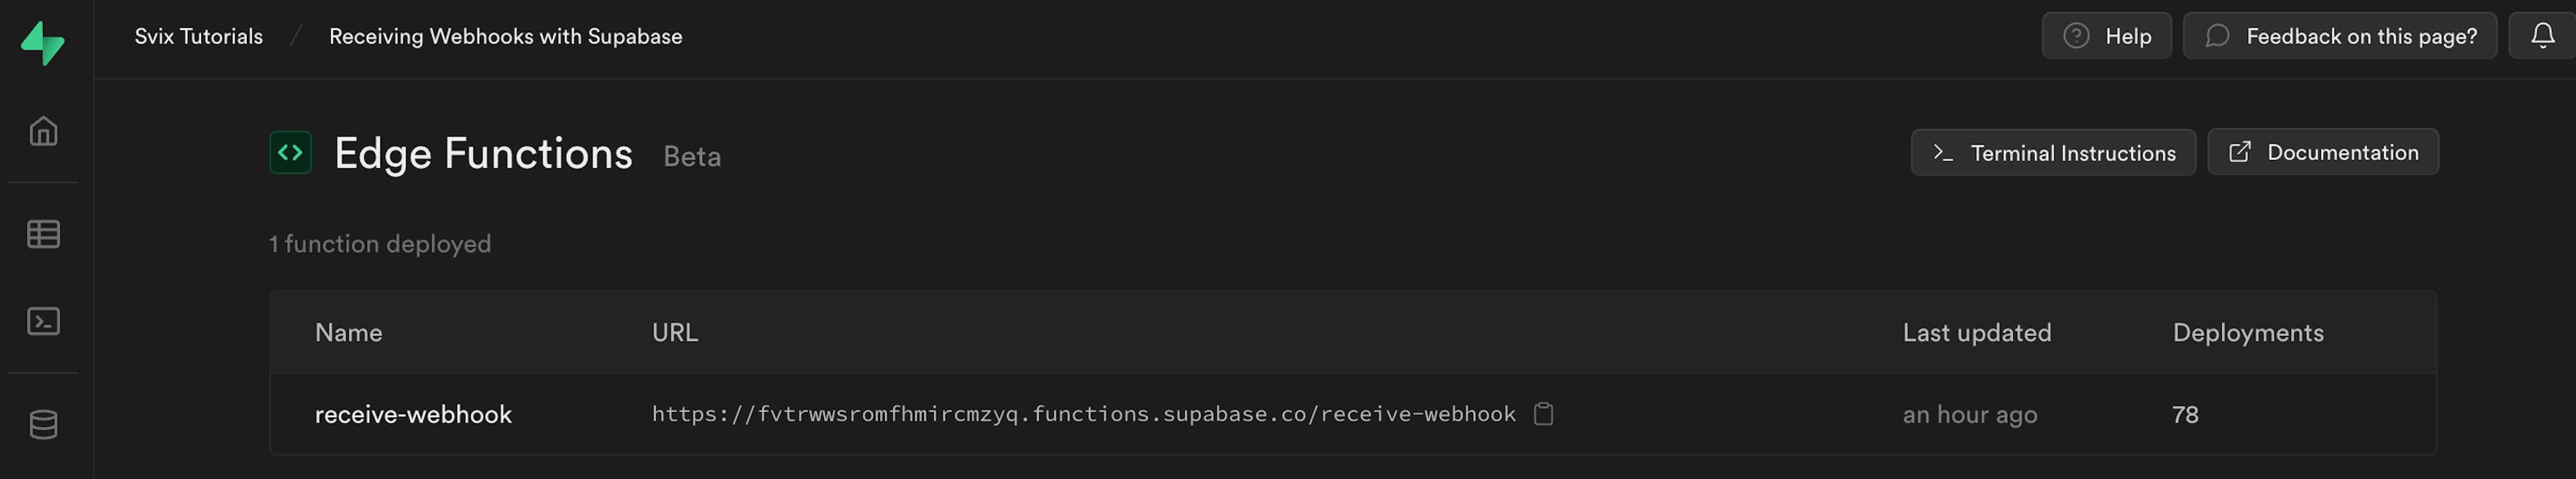Click the Last updated column header
Image resolution: width=2576 pixels, height=479 pixels.
click(x=1976, y=332)
